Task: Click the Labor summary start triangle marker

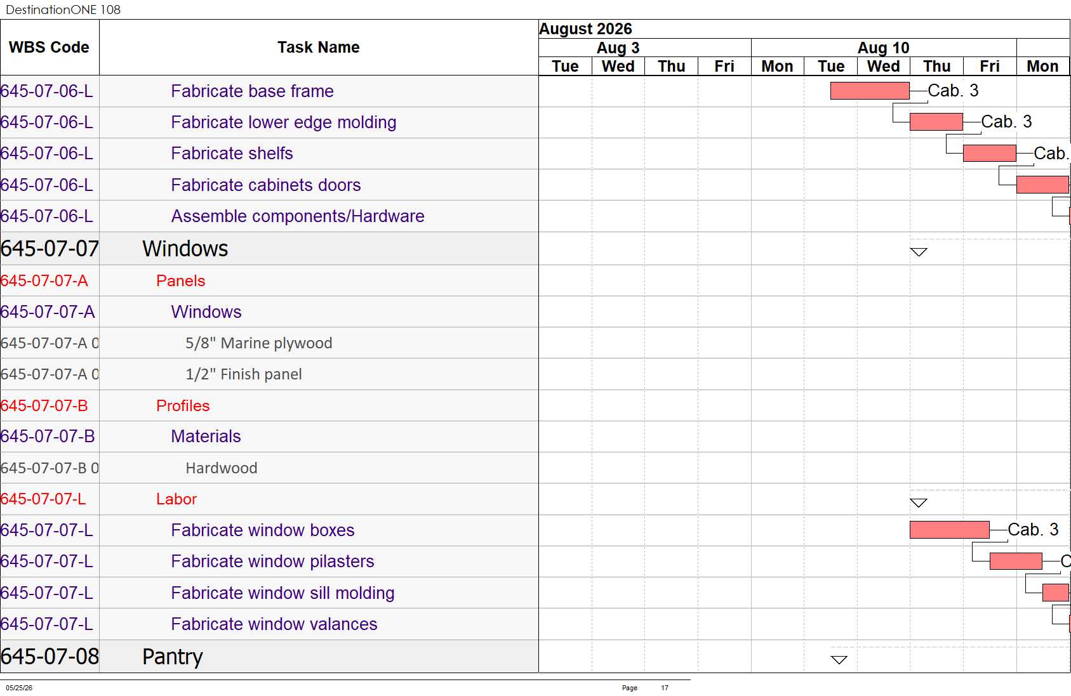Action: coord(919,503)
